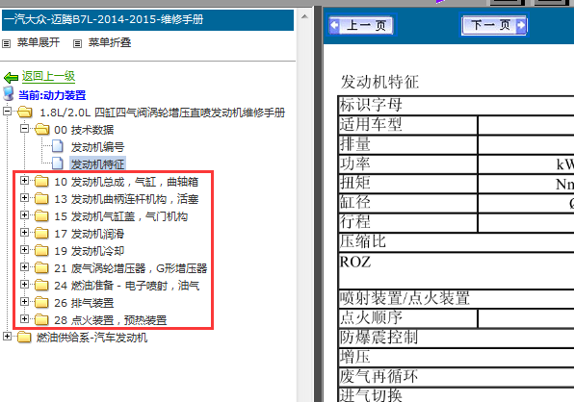This screenshot has width=574, height=402.
Task: Expand the 21 废气涡轮增压器 node
Action: tap(24, 266)
